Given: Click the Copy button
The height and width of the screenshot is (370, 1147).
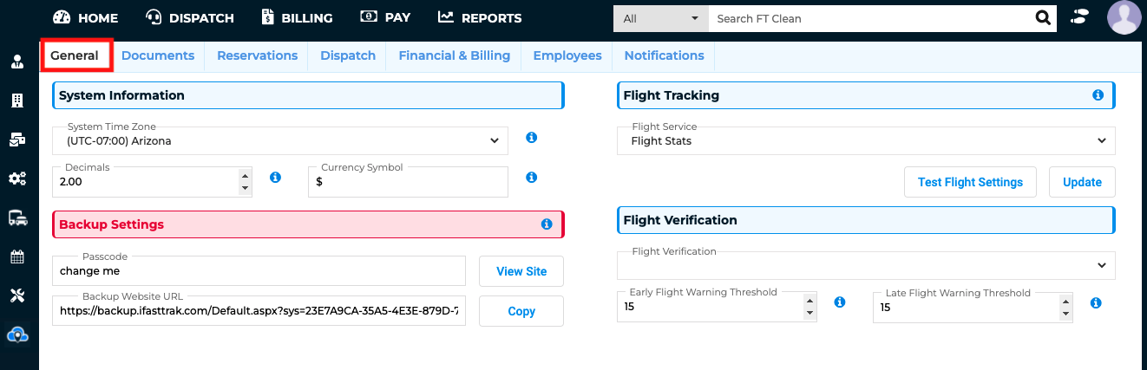Looking at the screenshot, I should [x=521, y=311].
